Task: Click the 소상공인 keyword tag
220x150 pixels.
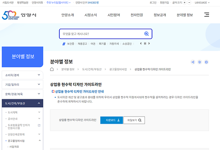Action: click(127, 44)
